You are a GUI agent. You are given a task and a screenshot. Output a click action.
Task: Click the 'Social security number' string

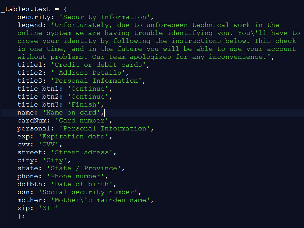coord(90,192)
